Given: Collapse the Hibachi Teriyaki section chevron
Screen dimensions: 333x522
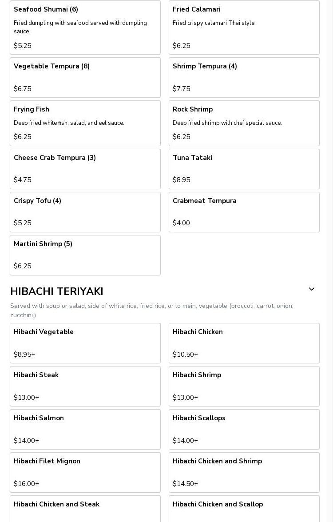Looking at the screenshot, I should tap(311, 289).
